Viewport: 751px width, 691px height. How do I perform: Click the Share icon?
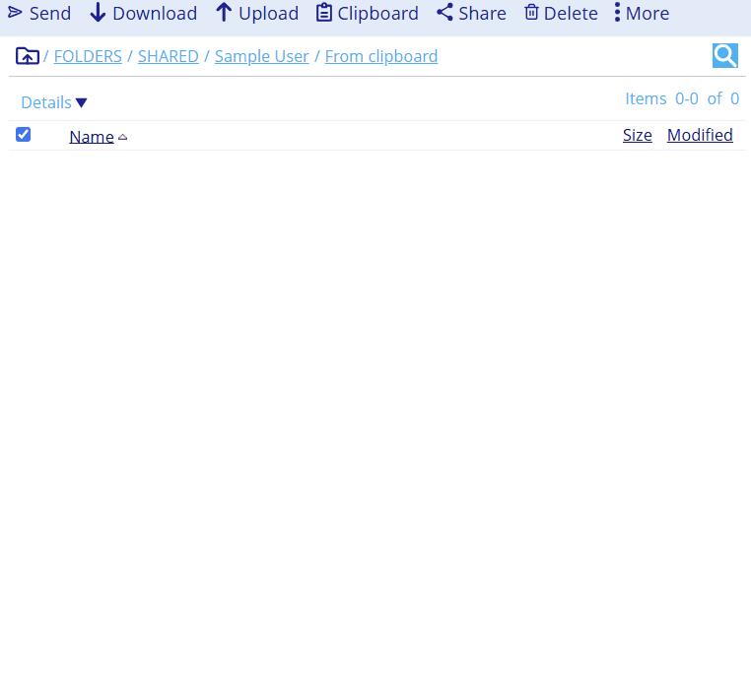point(444,13)
